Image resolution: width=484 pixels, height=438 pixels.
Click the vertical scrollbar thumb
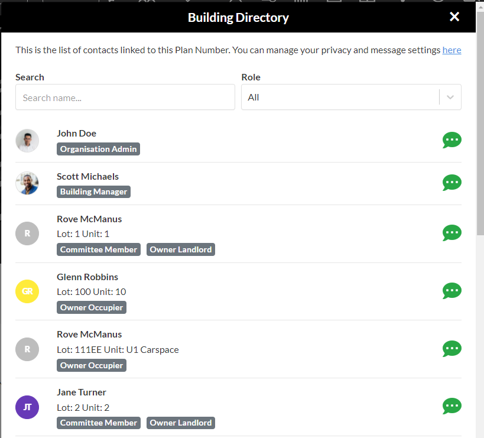tap(480, 124)
